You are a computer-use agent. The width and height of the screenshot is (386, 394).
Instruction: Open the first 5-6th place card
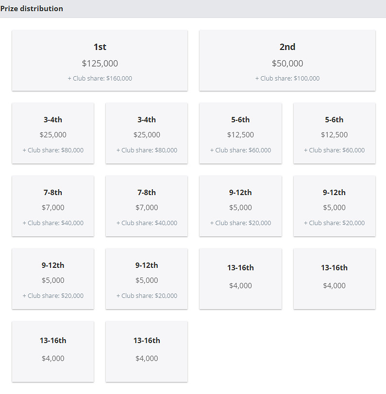(240, 133)
